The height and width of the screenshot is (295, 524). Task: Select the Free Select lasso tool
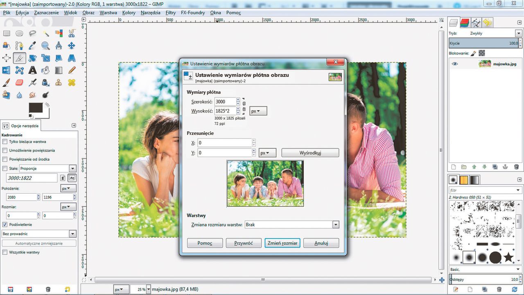coord(32,34)
